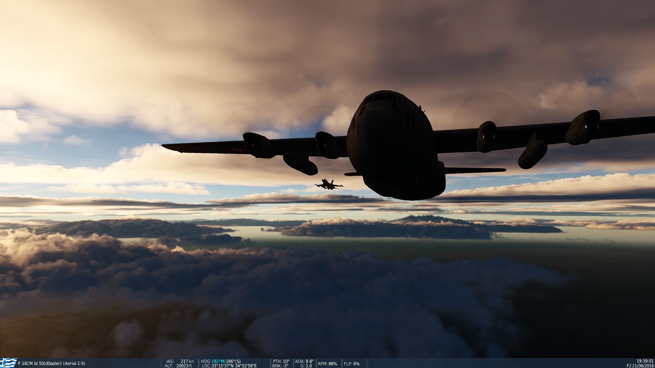Click the G 1.0 load factor readout
This screenshot has height=368, width=655.
306,366
